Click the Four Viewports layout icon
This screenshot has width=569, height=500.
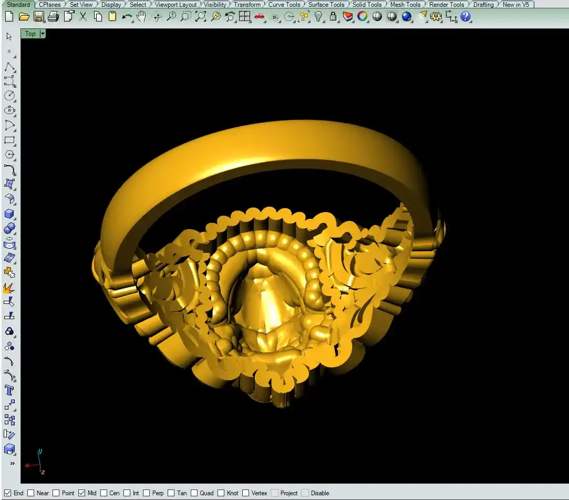click(x=244, y=16)
